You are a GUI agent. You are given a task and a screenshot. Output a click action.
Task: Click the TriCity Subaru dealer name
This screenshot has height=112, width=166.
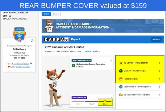coord(19,49)
